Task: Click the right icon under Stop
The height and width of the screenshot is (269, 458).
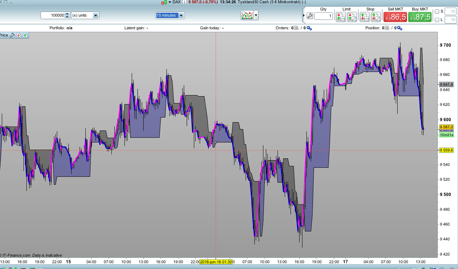Action: tap(376, 17)
